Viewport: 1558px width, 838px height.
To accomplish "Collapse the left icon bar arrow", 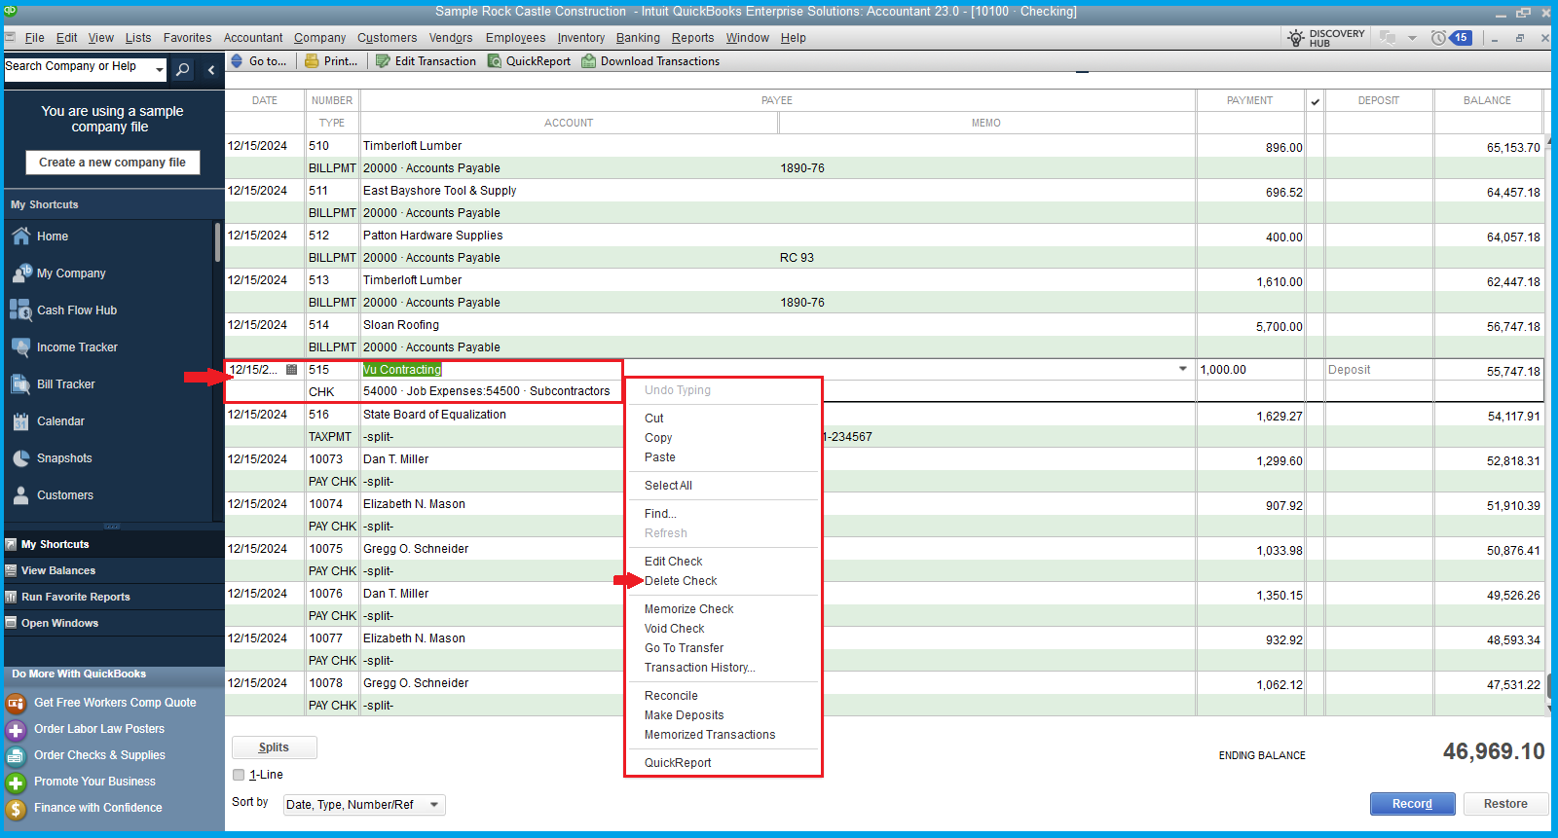I will (211, 69).
